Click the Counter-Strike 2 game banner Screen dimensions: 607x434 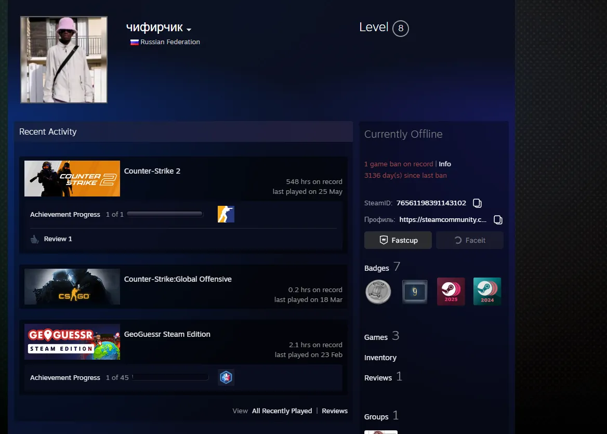[x=72, y=178]
